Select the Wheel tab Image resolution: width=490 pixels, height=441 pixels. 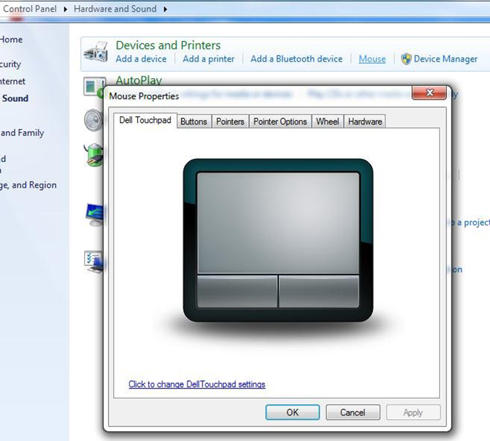327,121
